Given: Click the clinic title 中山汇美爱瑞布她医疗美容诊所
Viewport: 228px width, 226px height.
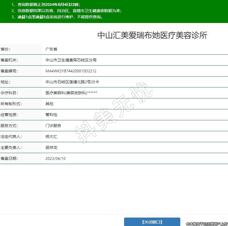Looking at the screenshot, I should pyautogui.click(x=152, y=35).
